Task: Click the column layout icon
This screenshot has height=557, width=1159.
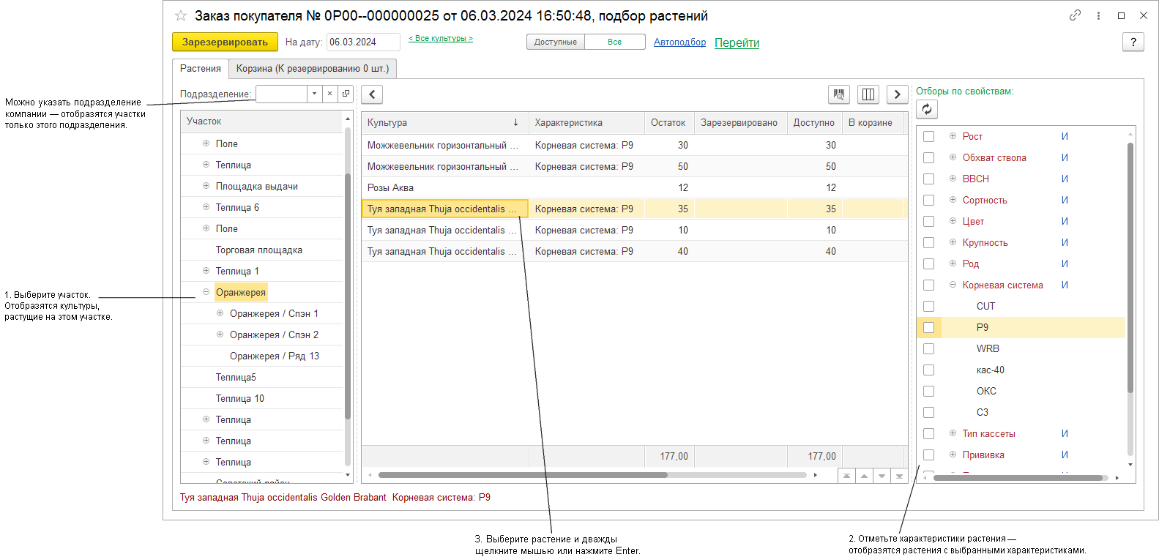Action: 868,94
